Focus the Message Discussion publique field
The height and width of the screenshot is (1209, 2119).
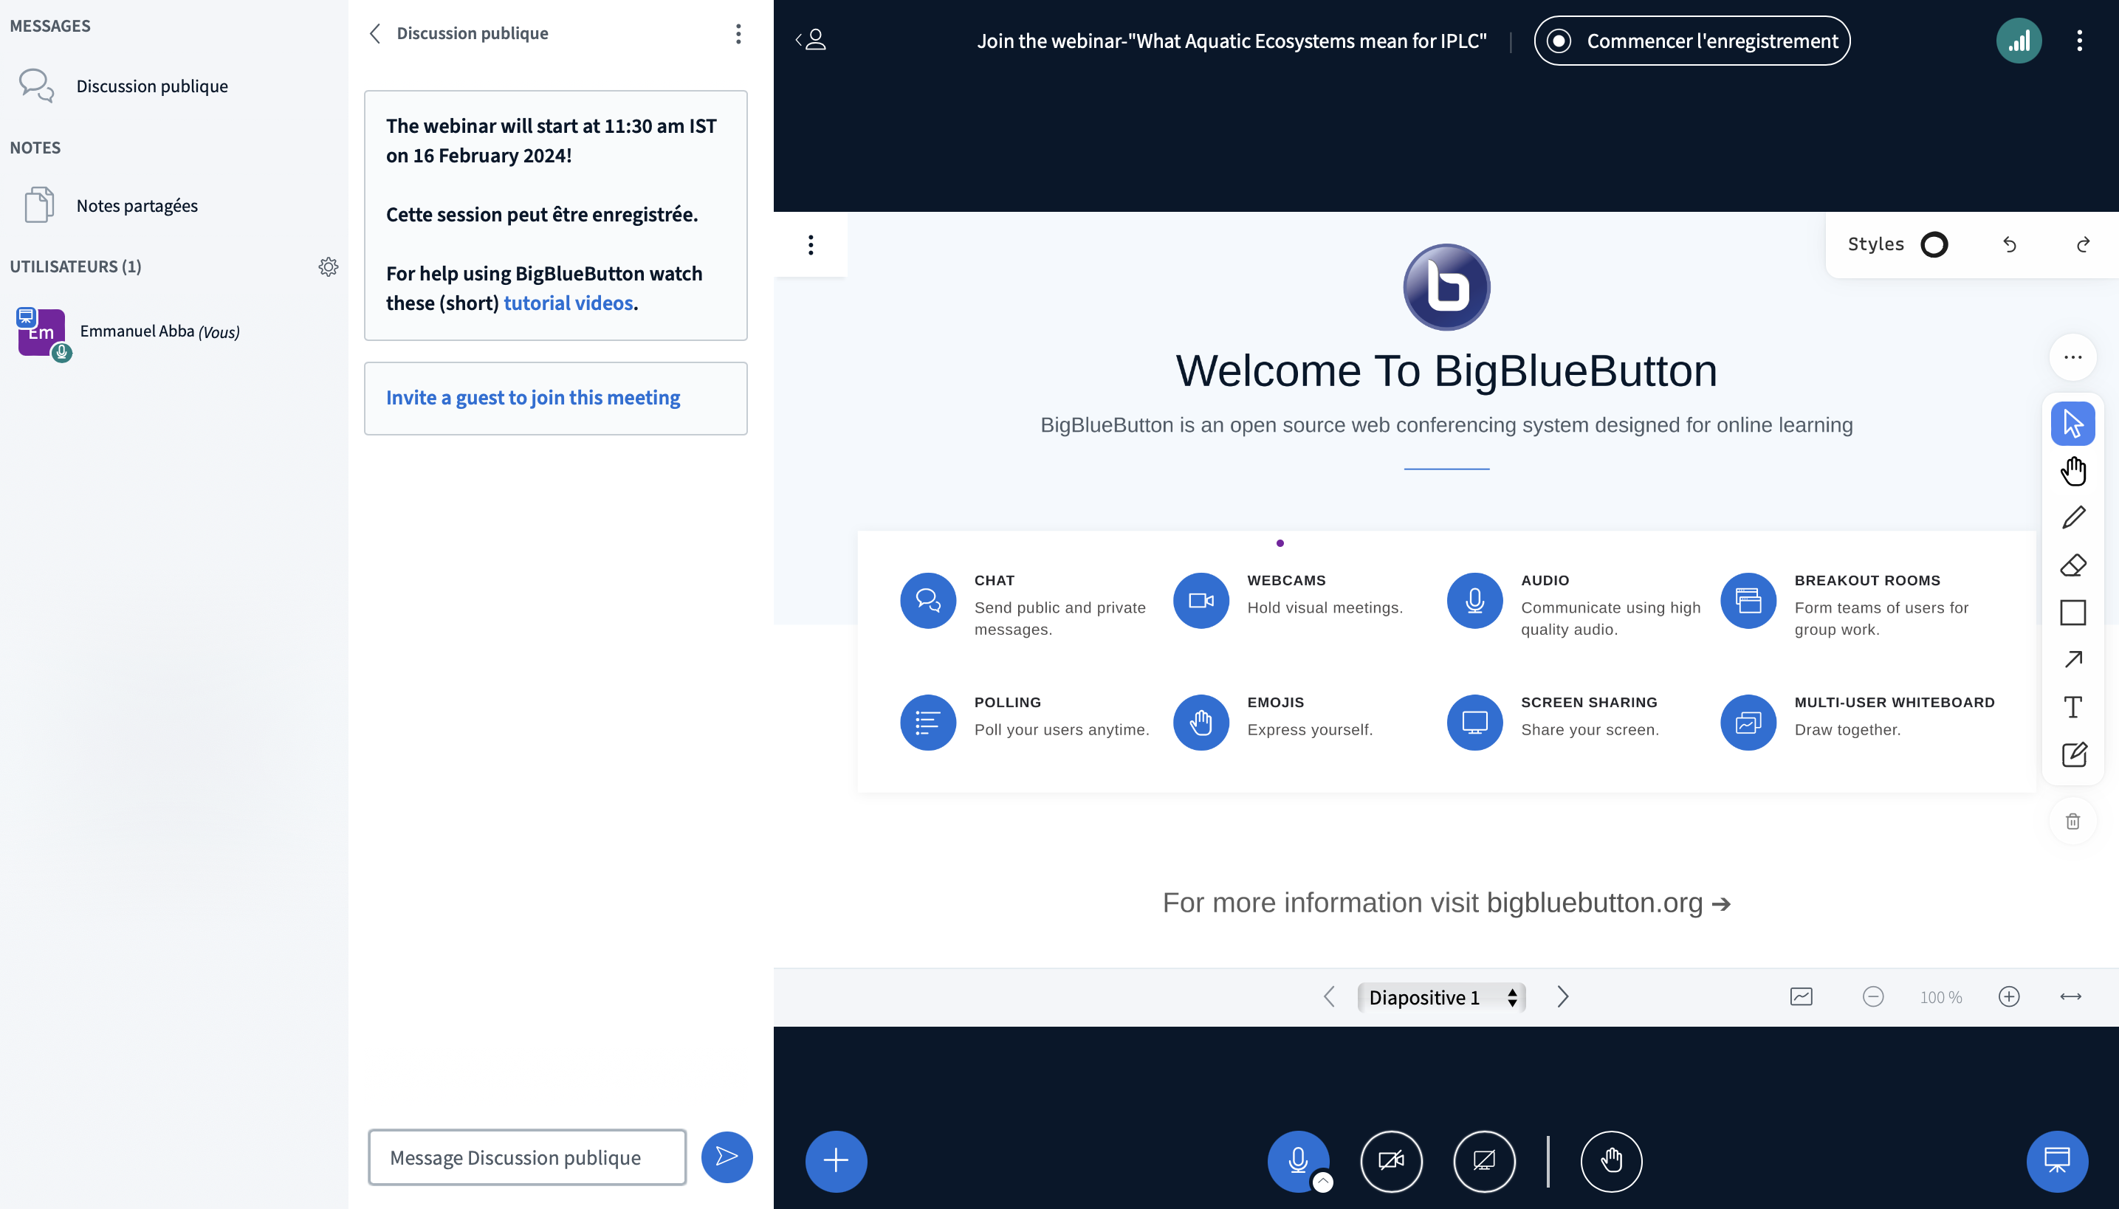pyautogui.click(x=526, y=1157)
